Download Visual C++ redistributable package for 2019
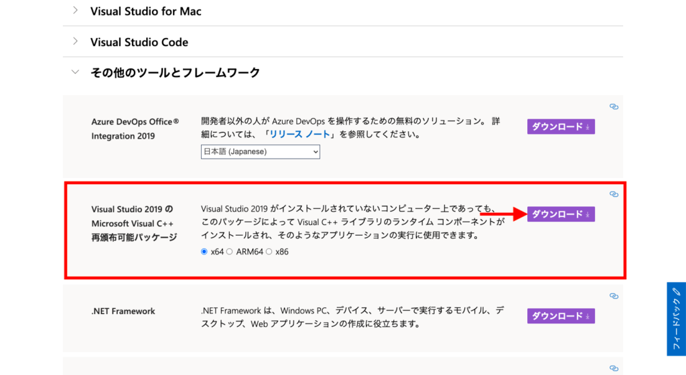The width and height of the screenshot is (686, 375). coord(561,214)
